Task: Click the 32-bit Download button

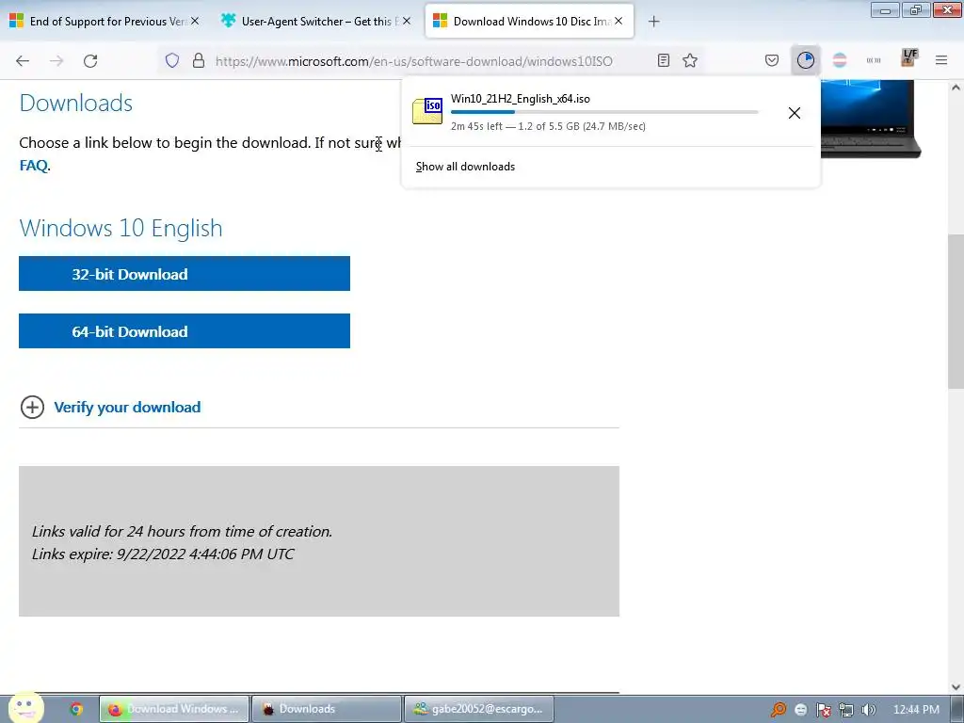Action: click(x=185, y=274)
